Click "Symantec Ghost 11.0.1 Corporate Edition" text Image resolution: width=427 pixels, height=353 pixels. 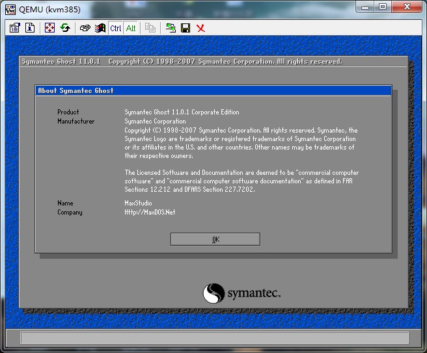(x=182, y=112)
